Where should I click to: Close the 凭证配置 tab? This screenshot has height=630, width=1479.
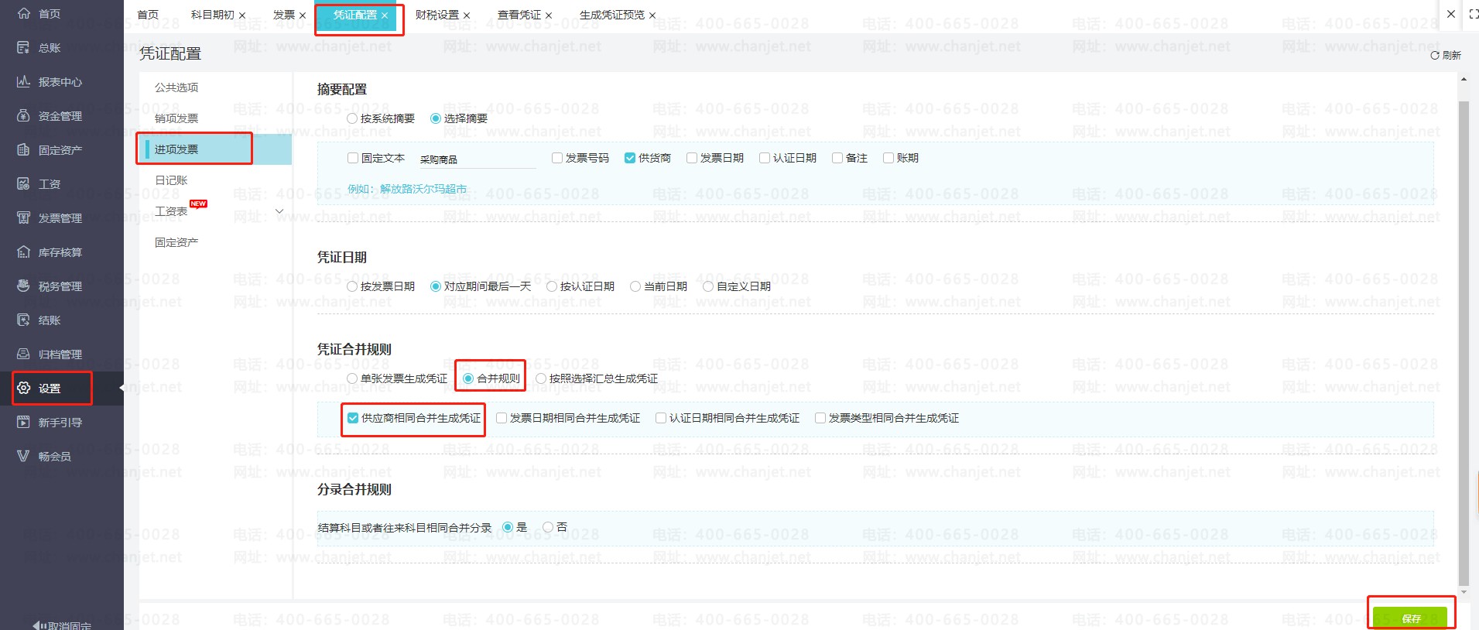[x=385, y=15]
